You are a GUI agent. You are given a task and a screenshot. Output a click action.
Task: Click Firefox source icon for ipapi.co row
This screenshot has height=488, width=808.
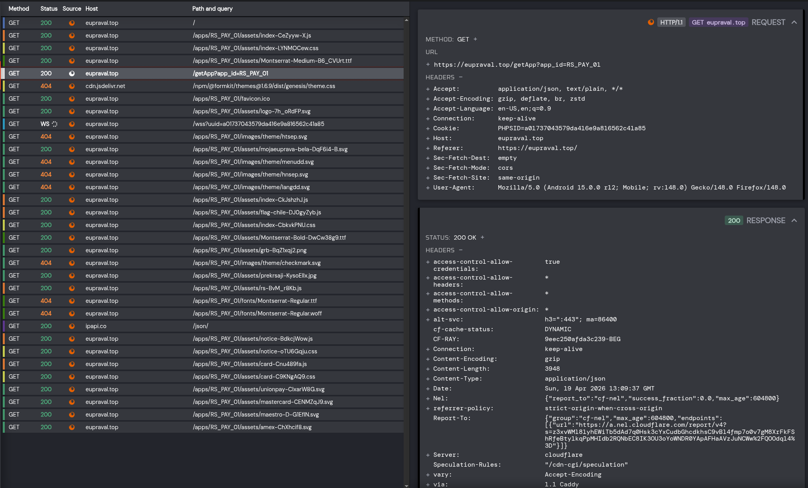(x=72, y=326)
